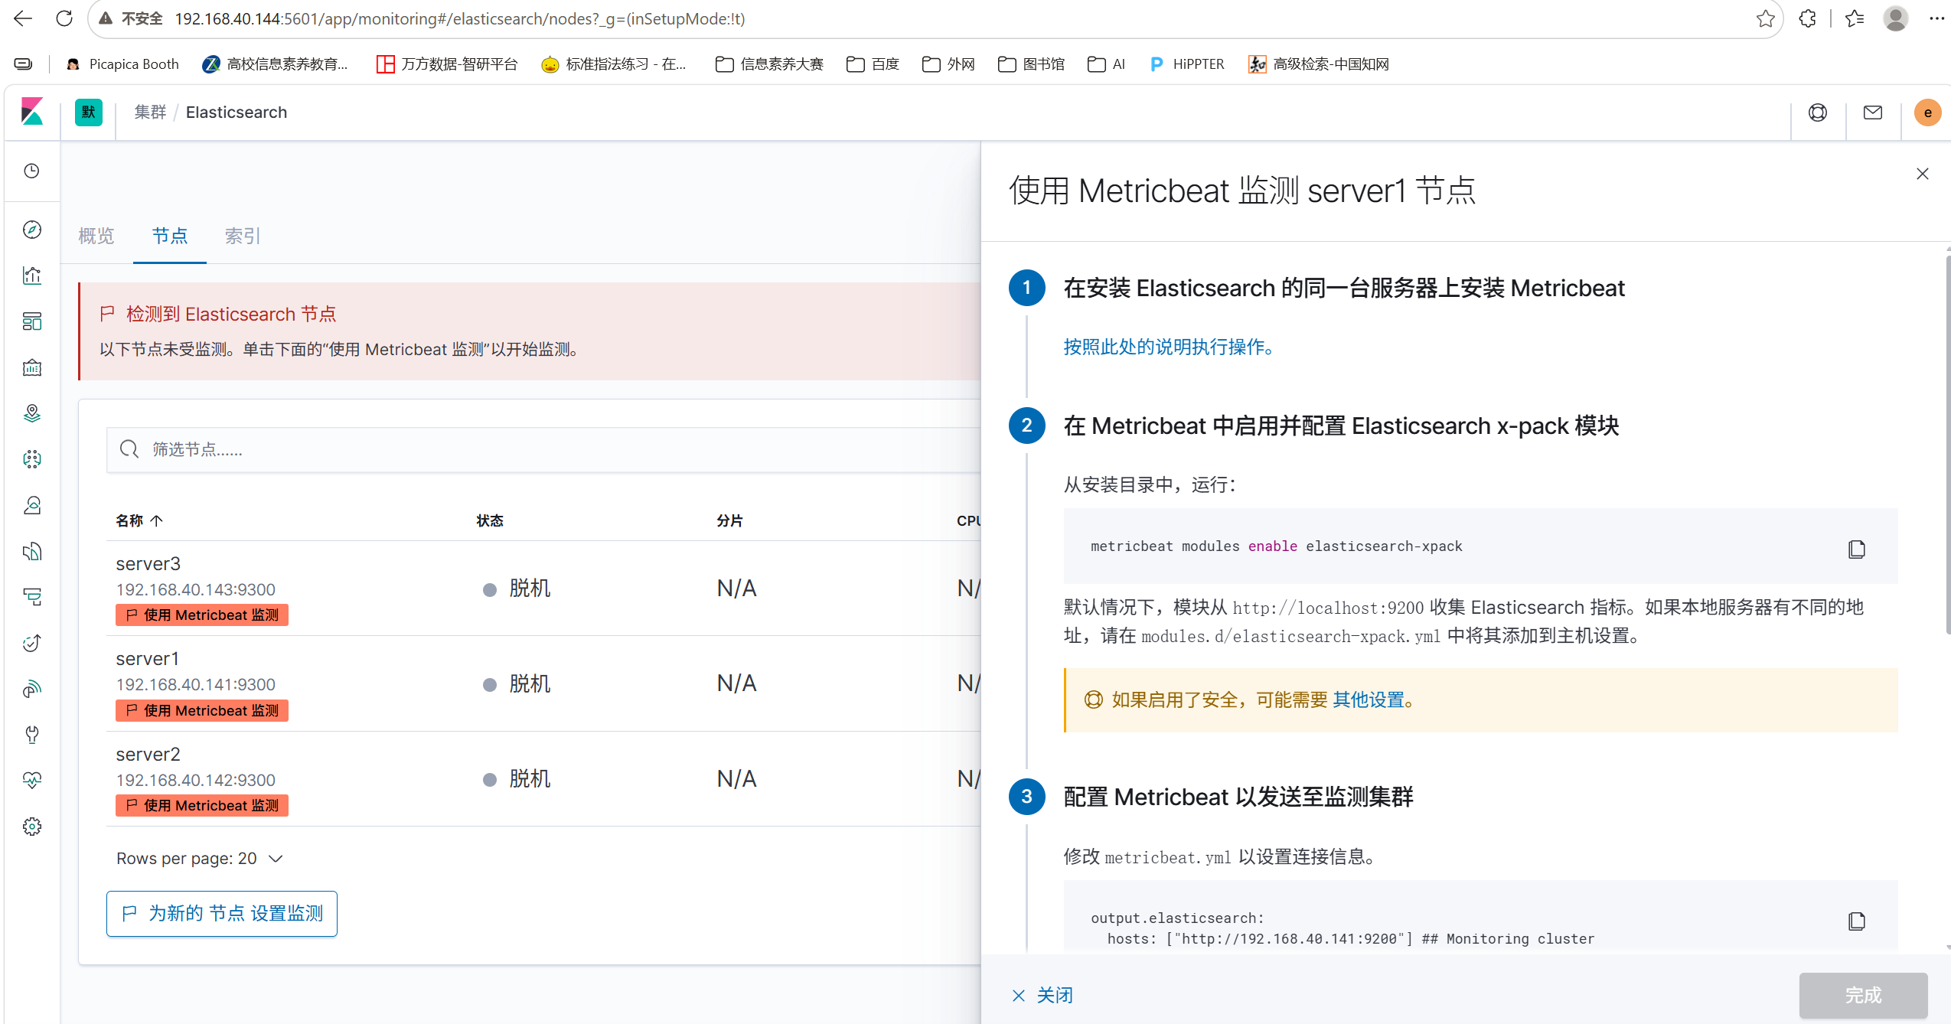Image resolution: width=1951 pixels, height=1024 pixels.
Task: Open the server1 node name link
Action: [x=148, y=659]
